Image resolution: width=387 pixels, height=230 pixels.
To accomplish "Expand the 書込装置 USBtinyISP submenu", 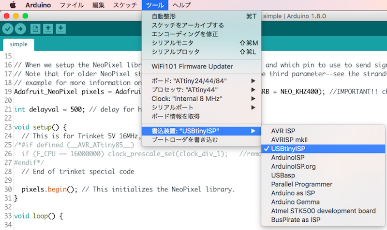I will click(201, 131).
